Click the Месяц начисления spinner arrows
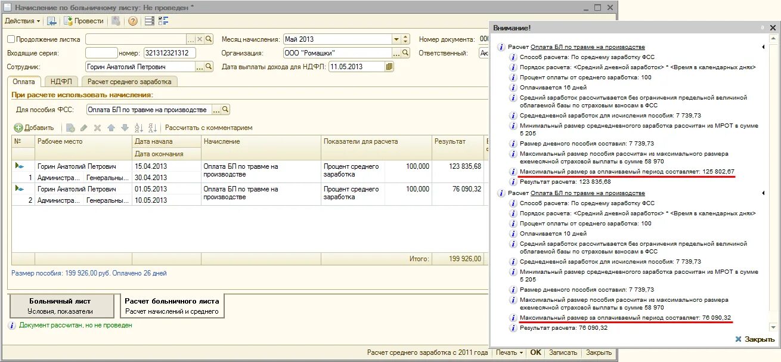This screenshot has width=781, height=362. click(x=406, y=39)
